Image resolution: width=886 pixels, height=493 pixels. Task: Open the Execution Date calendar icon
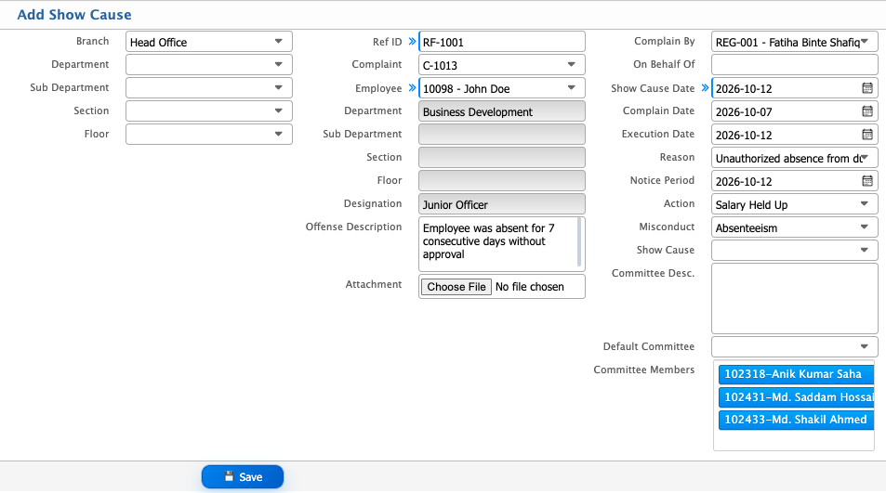point(866,135)
